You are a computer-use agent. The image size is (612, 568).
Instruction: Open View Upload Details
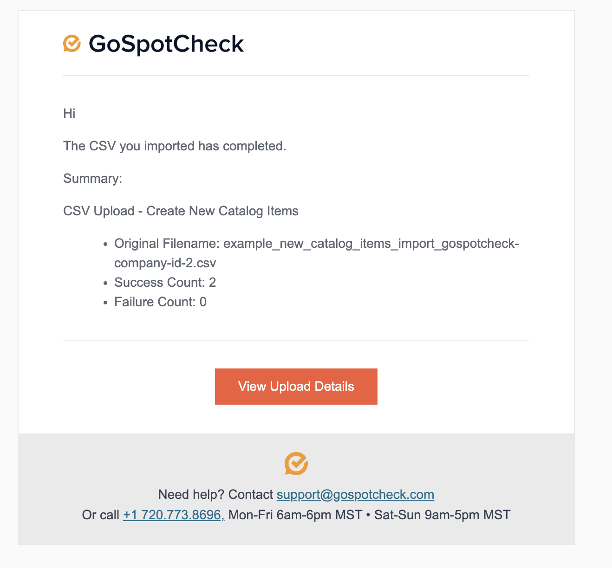[296, 387]
